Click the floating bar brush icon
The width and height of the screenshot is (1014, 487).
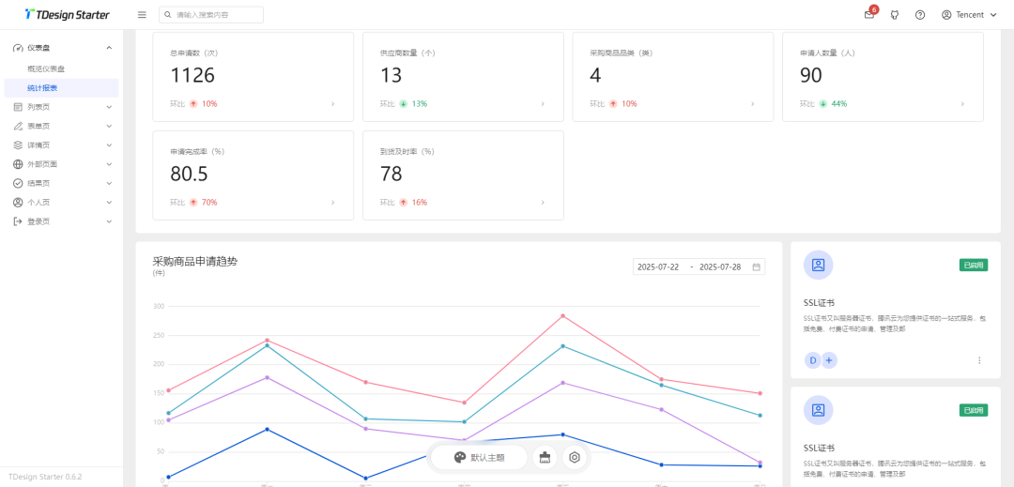click(x=545, y=457)
